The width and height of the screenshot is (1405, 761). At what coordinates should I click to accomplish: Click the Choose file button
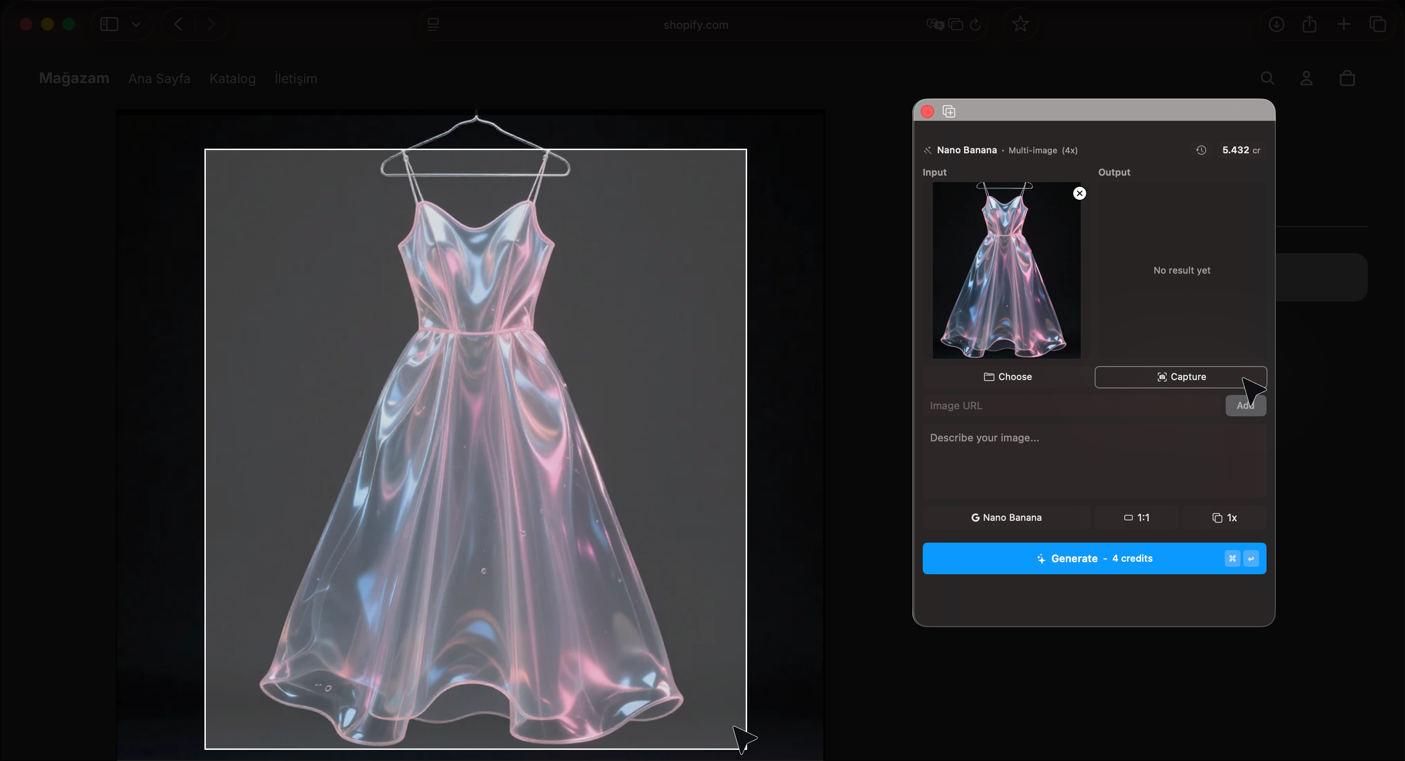point(1007,376)
